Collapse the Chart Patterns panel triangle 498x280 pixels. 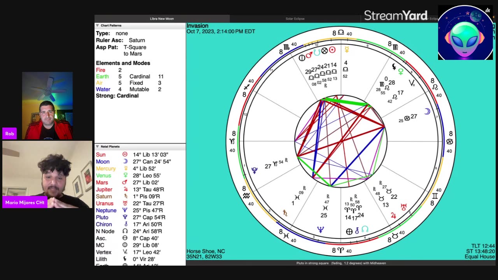(97, 25)
